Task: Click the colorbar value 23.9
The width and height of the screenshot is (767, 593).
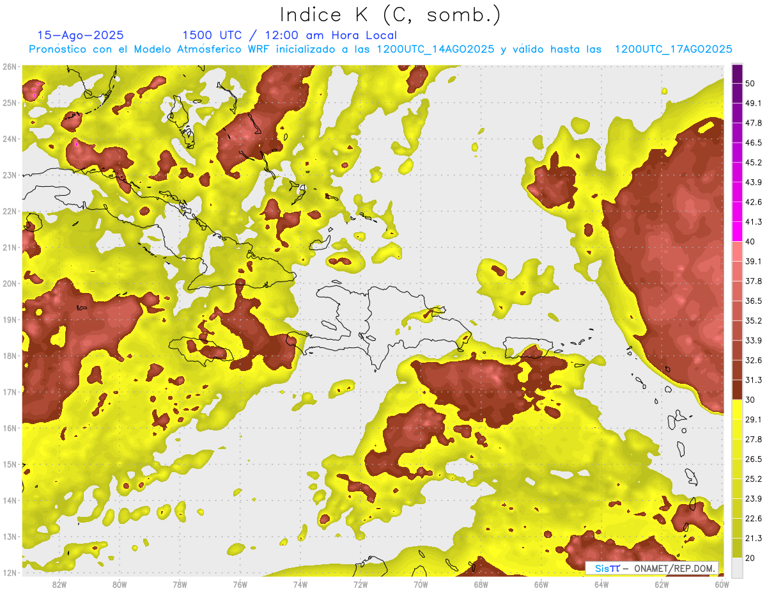Action: click(754, 499)
